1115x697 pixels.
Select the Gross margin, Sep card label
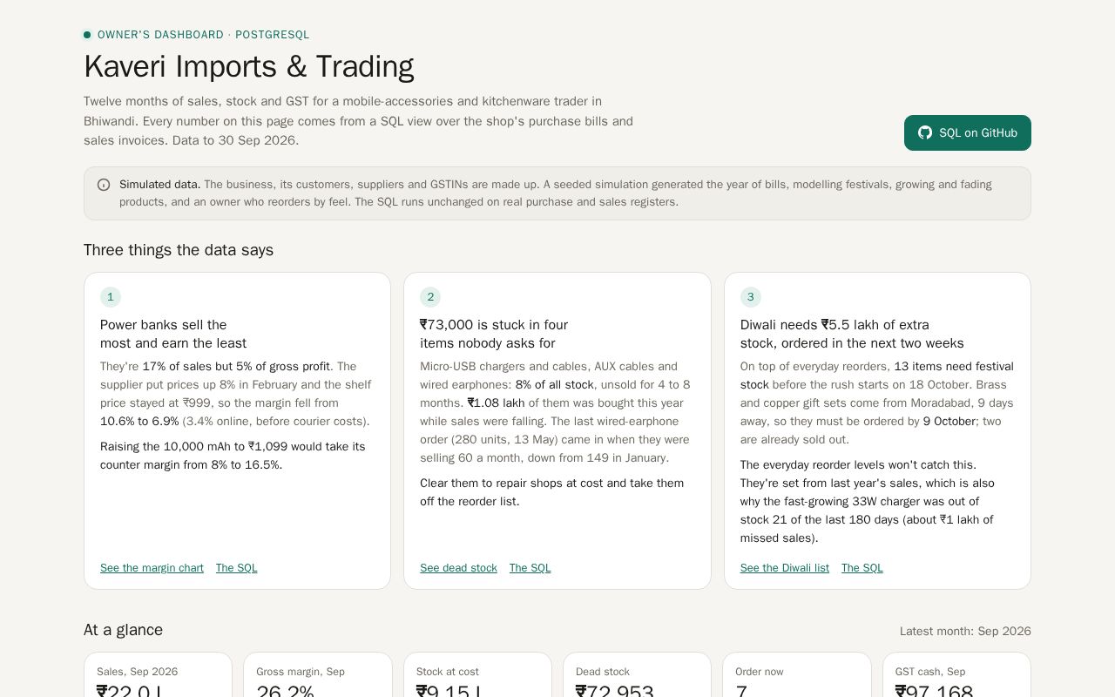tap(301, 672)
